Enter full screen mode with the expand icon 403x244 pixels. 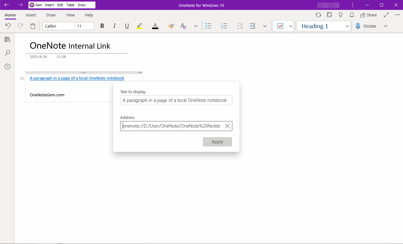386,15
